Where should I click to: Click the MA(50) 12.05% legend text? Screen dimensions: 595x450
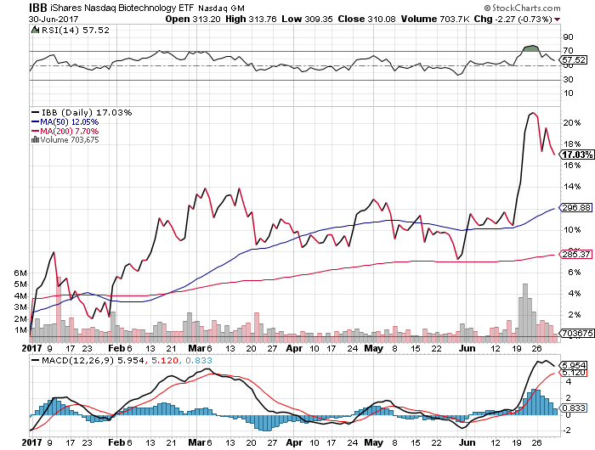tap(70, 122)
